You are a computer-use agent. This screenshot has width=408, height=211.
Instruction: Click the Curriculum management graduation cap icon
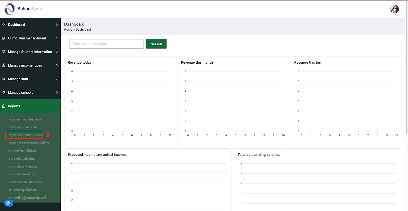4,38
